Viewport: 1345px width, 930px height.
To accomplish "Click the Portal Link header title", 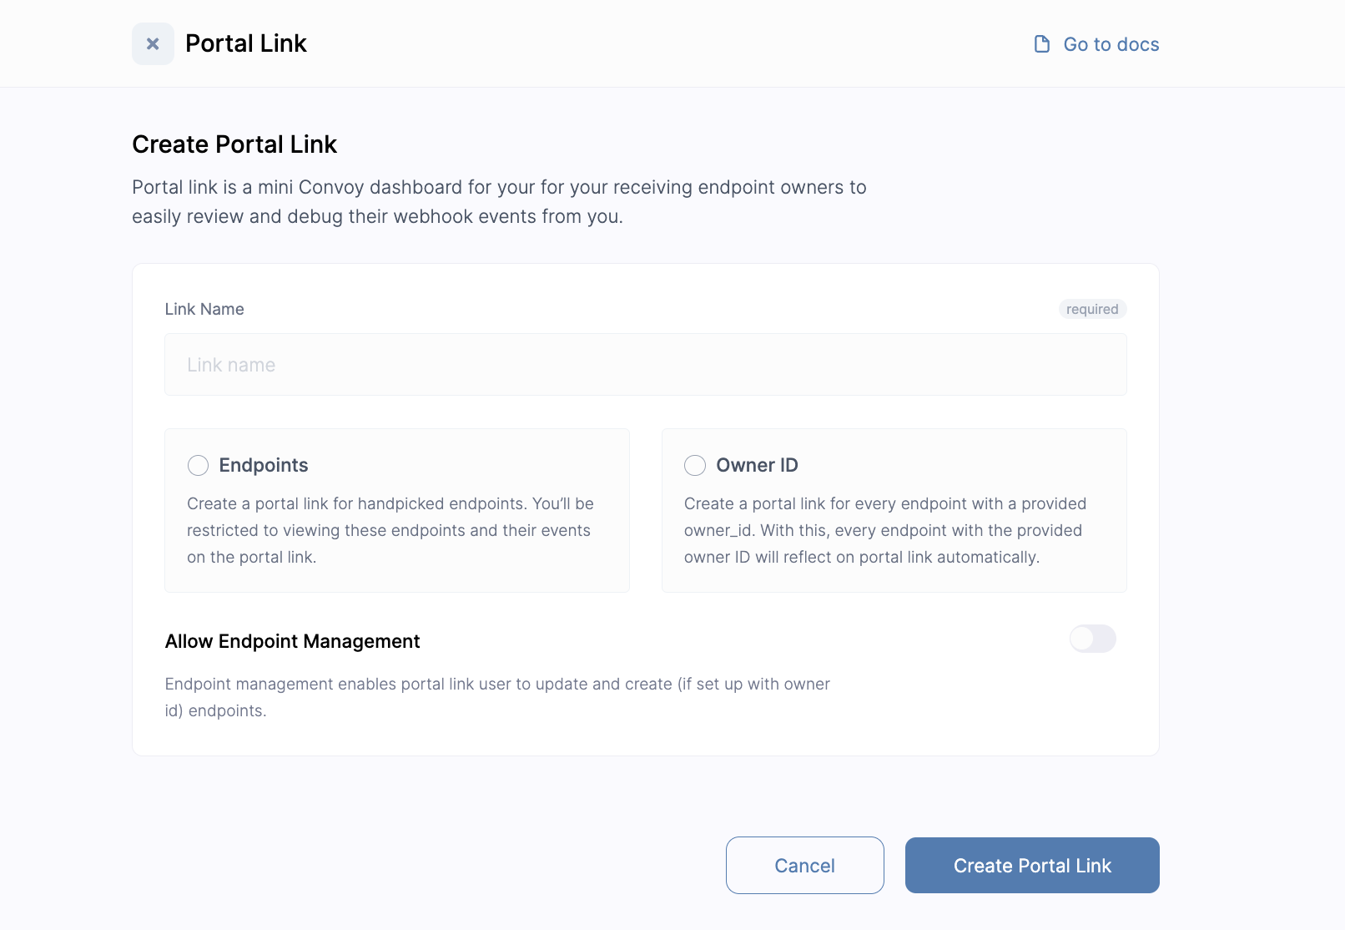I will [x=246, y=43].
